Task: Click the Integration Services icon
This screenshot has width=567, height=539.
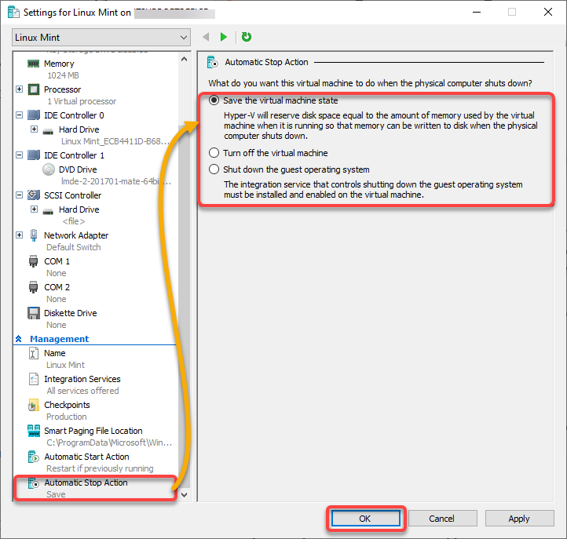Action: [34, 379]
